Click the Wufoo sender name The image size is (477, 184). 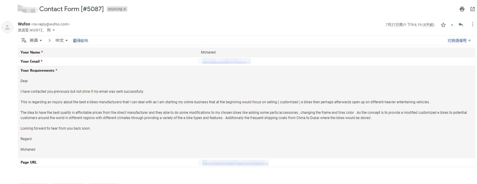point(24,24)
